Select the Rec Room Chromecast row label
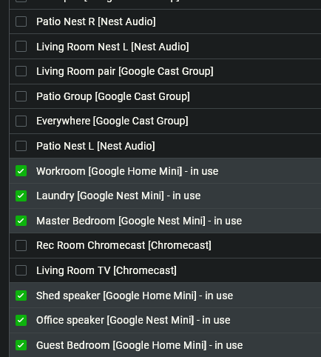This screenshot has height=357, width=321. click(x=124, y=245)
